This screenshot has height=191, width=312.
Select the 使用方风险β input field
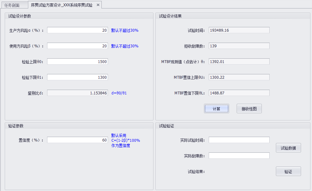click(77, 45)
